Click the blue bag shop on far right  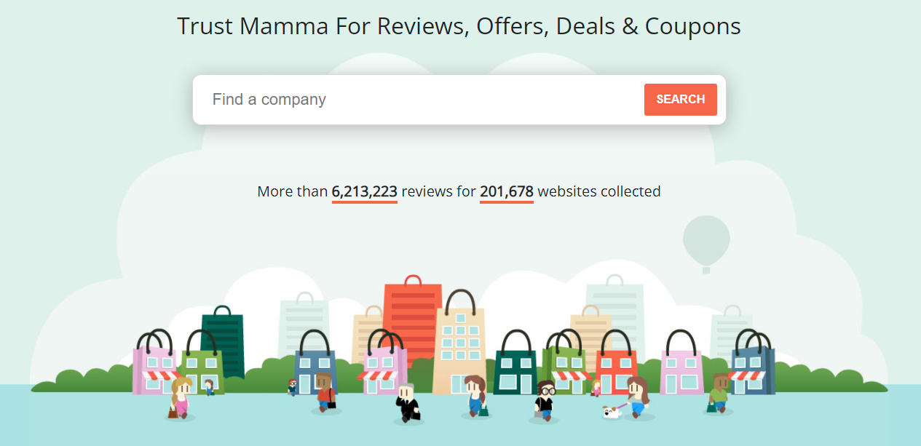(752, 367)
